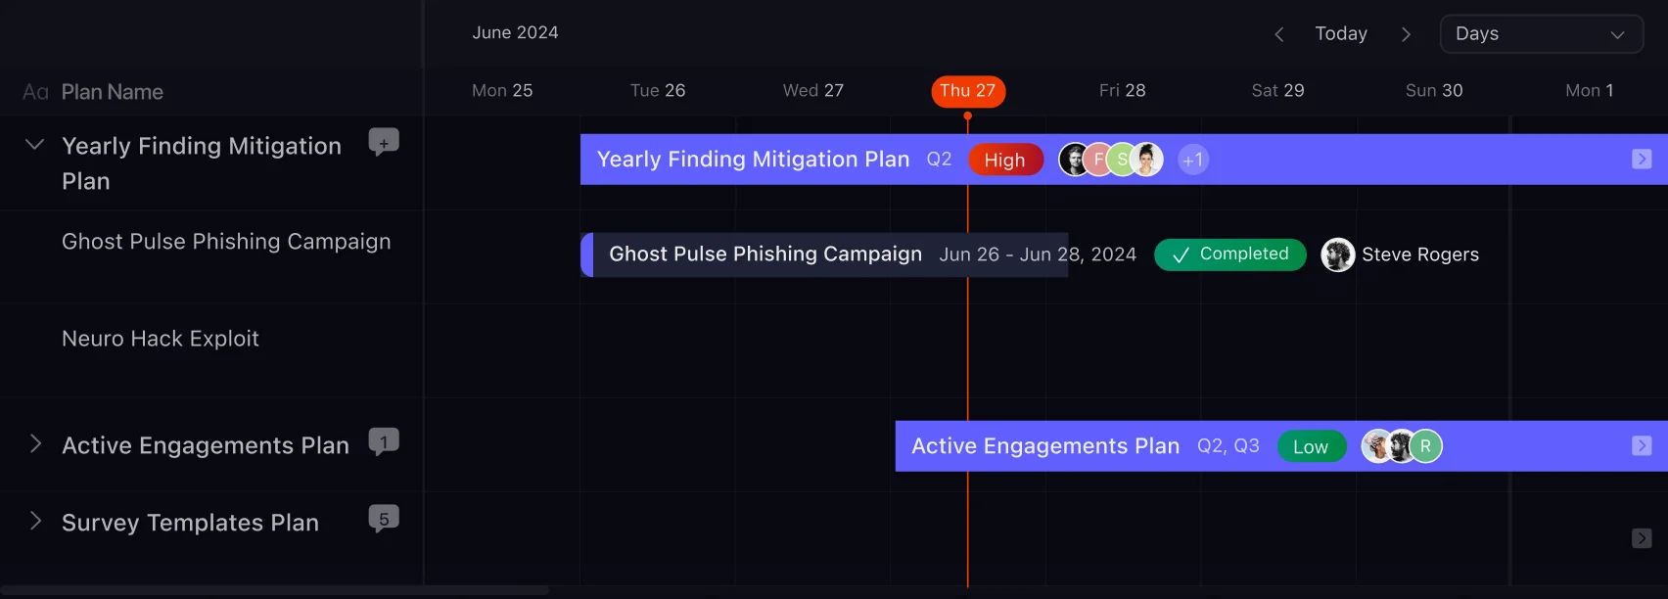Select Neuro Hack Exploit in list
Image resolution: width=1668 pixels, height=599 pixels.
[x=161, y=339]
